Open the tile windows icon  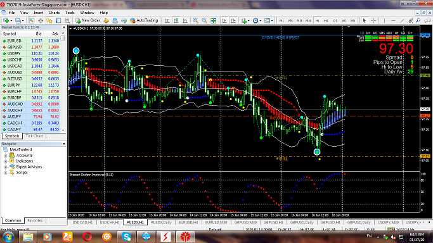pyautogui.click(x=213, y=21)
